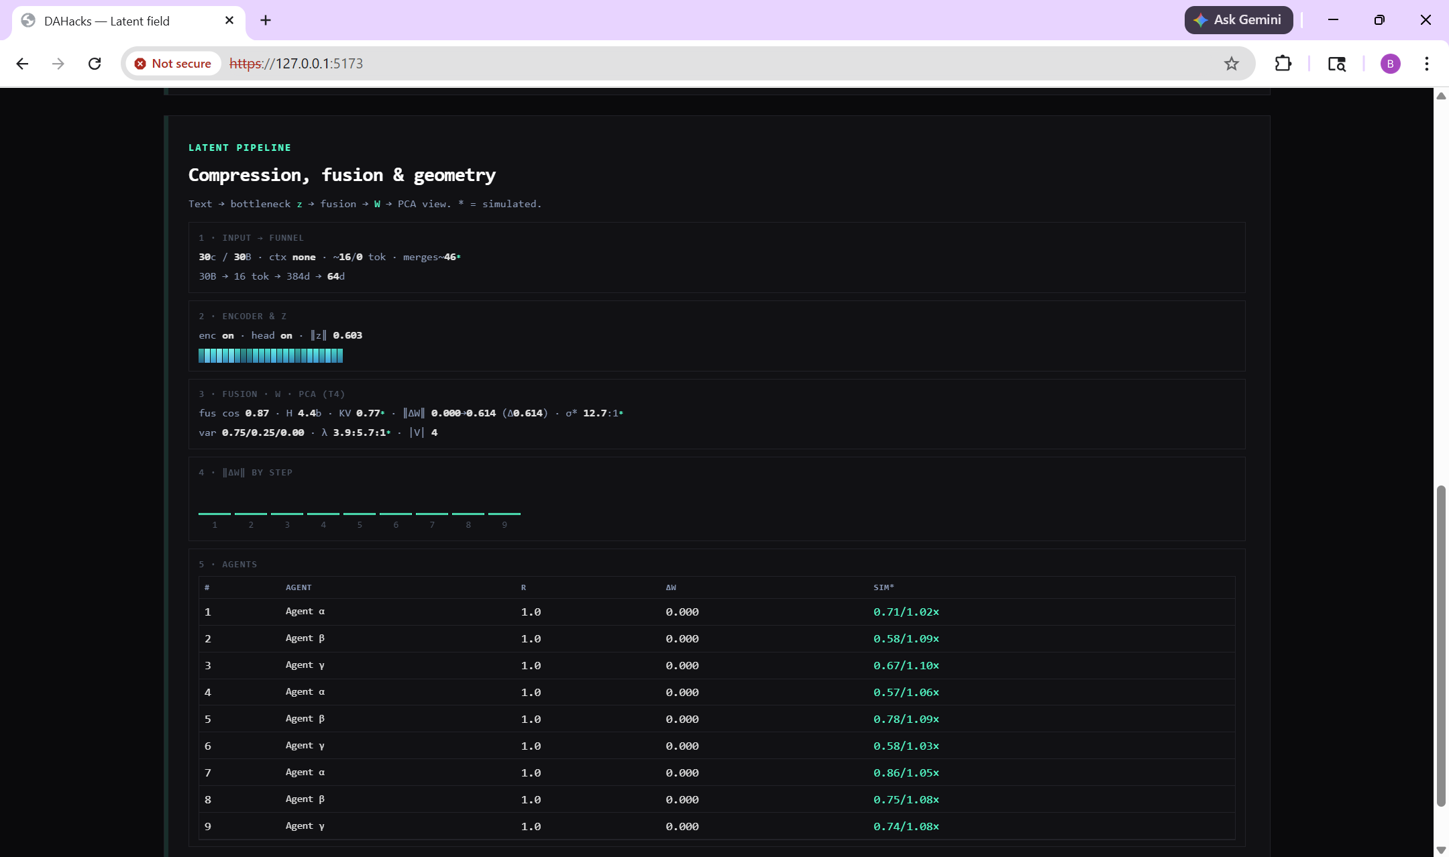Click the Ask Gemini button
Viewport: 1449px width, 857px height.
[x=1238, y=20]
